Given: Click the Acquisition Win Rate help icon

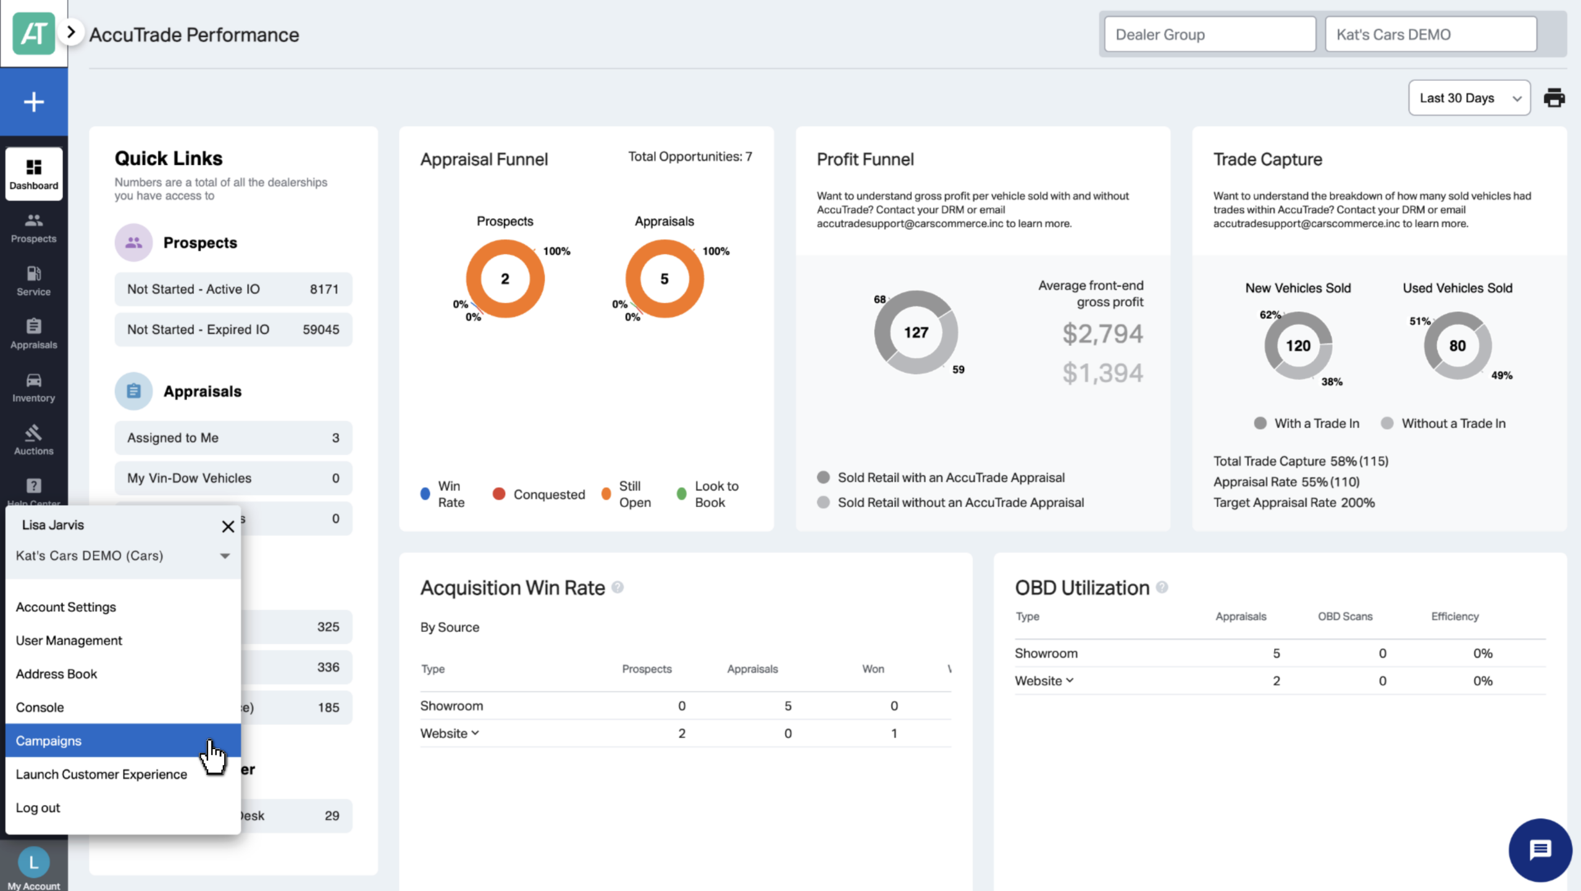Looking at the screenshot, I should 617,587.
